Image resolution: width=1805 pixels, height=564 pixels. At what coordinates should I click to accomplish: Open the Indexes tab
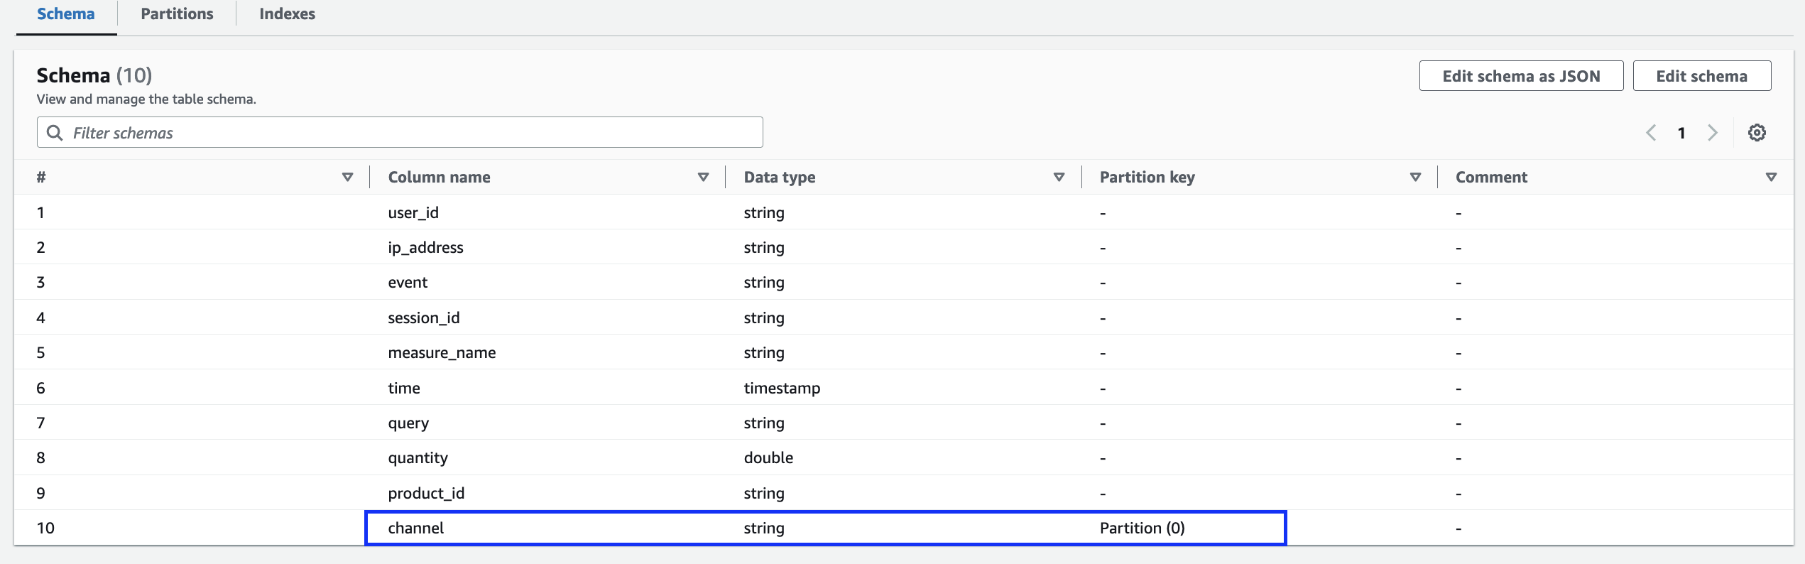[x=287, y=14]
